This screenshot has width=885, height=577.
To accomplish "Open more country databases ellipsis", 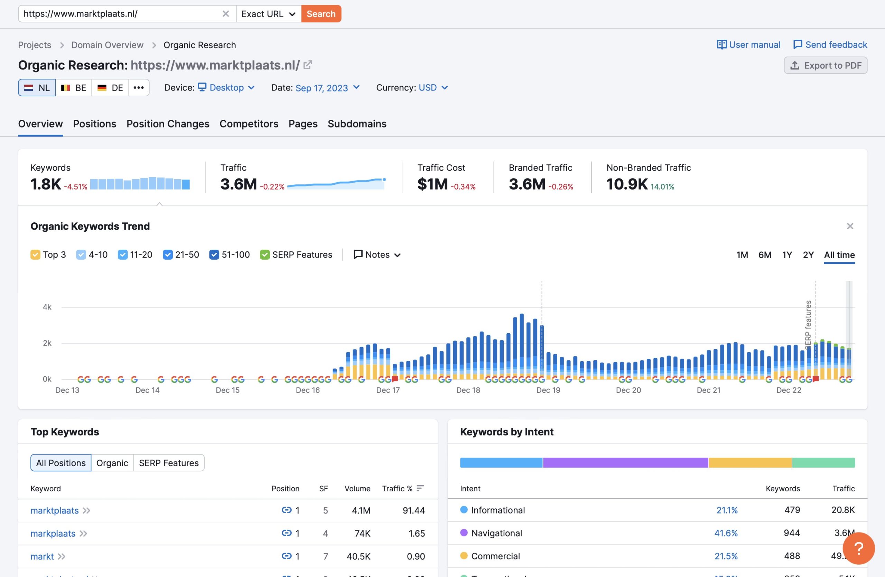I will pos(139,88).
